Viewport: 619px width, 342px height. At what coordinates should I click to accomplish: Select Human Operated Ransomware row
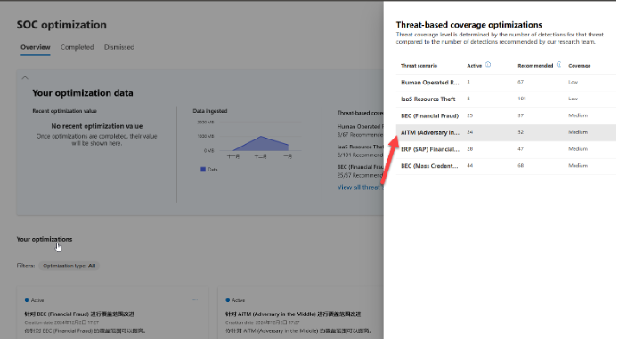tap(506, 83)
